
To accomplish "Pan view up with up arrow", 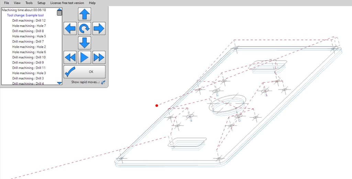I will pos(85,14).
